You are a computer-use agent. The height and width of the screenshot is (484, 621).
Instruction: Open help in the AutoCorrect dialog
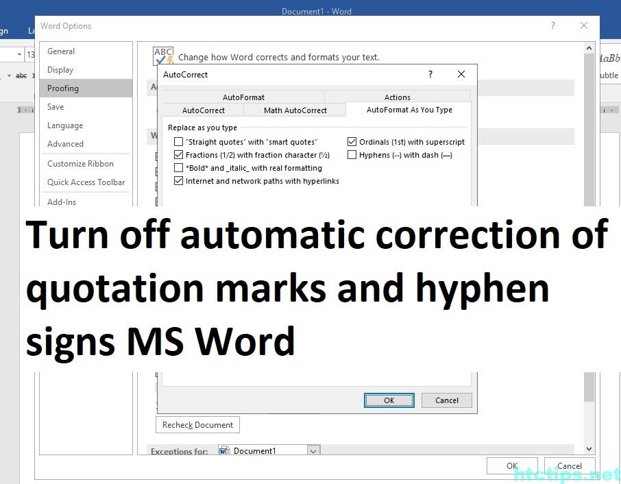(430, 74)
